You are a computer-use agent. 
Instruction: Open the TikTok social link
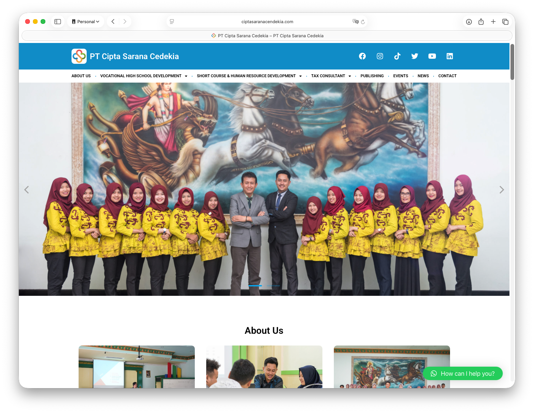pos(397,56)
